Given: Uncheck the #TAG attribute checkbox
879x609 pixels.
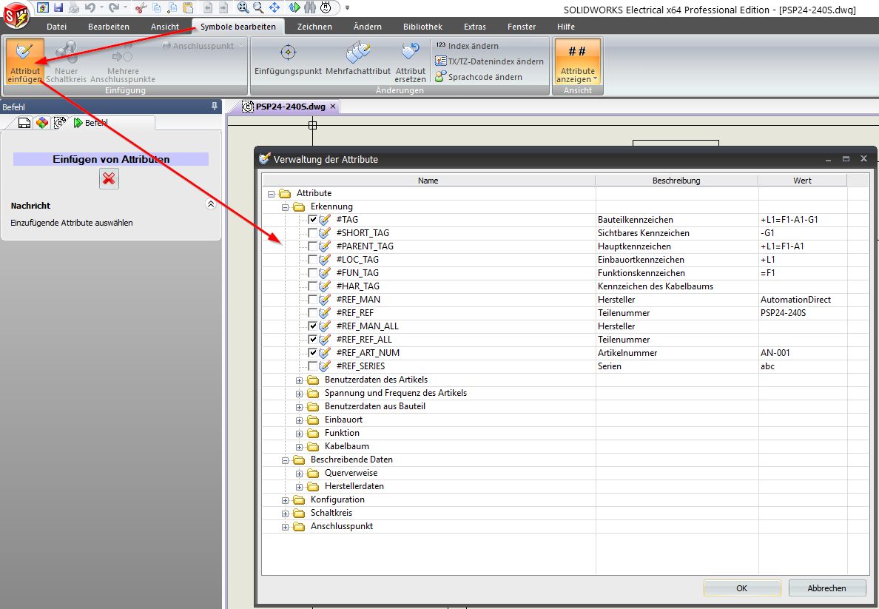Looking at the screenshot, I should pos(313,220).
